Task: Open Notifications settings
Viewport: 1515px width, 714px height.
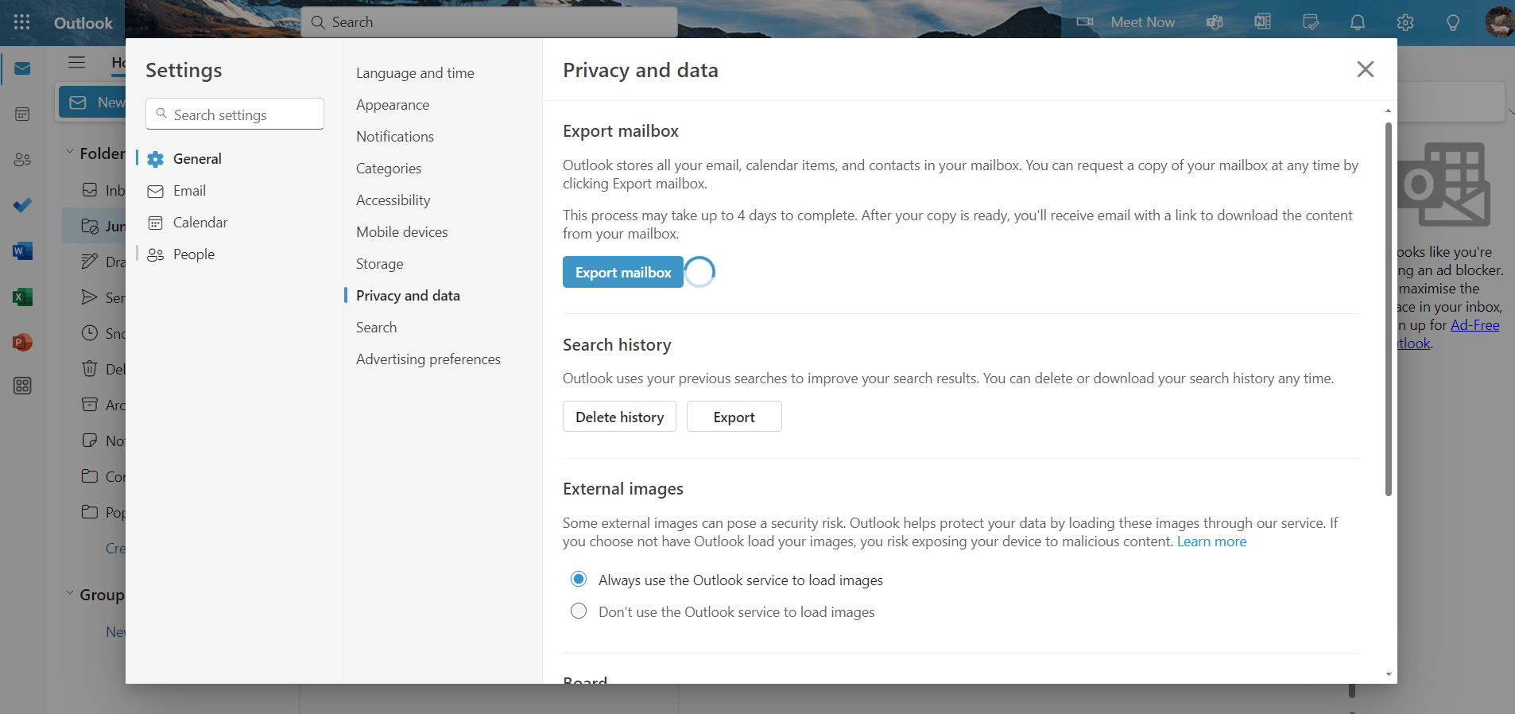Action: (x=395, y=137)
